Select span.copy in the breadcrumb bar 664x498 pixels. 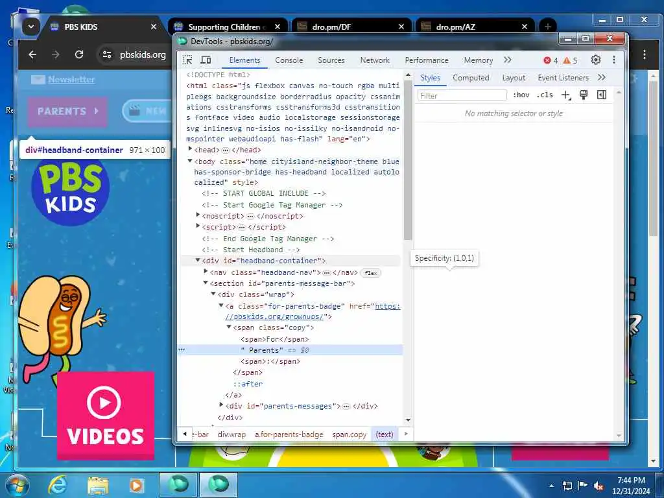click(350, 434)
